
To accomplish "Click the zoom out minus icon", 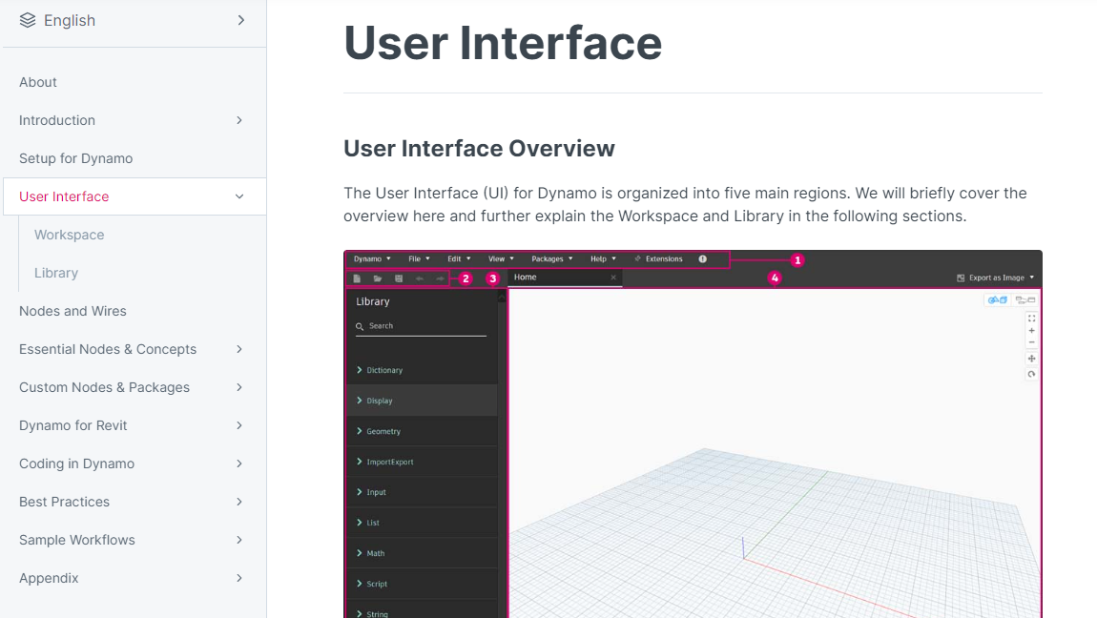I will (x=1032, y=342).
